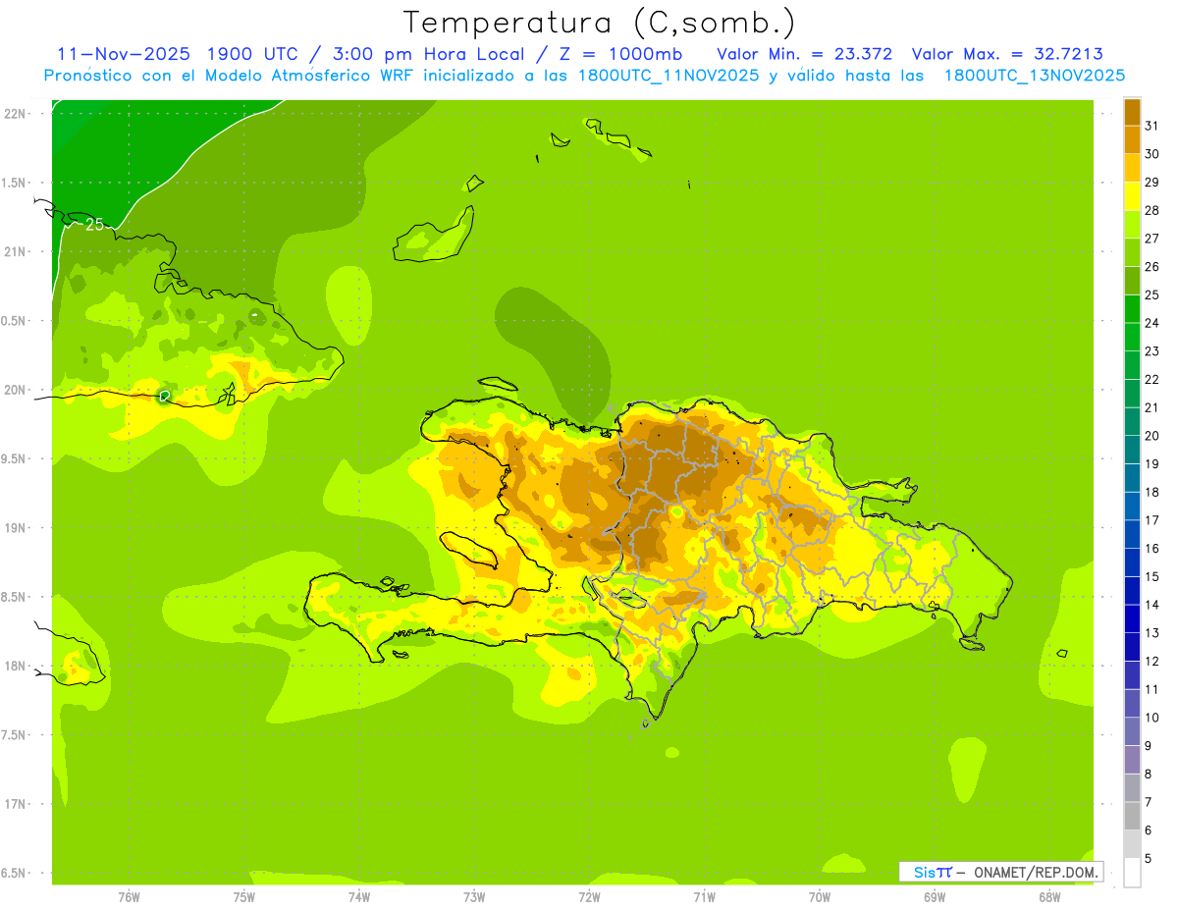Click the colorbar label "30"

pyautogui.click(x=1152, y=154)
